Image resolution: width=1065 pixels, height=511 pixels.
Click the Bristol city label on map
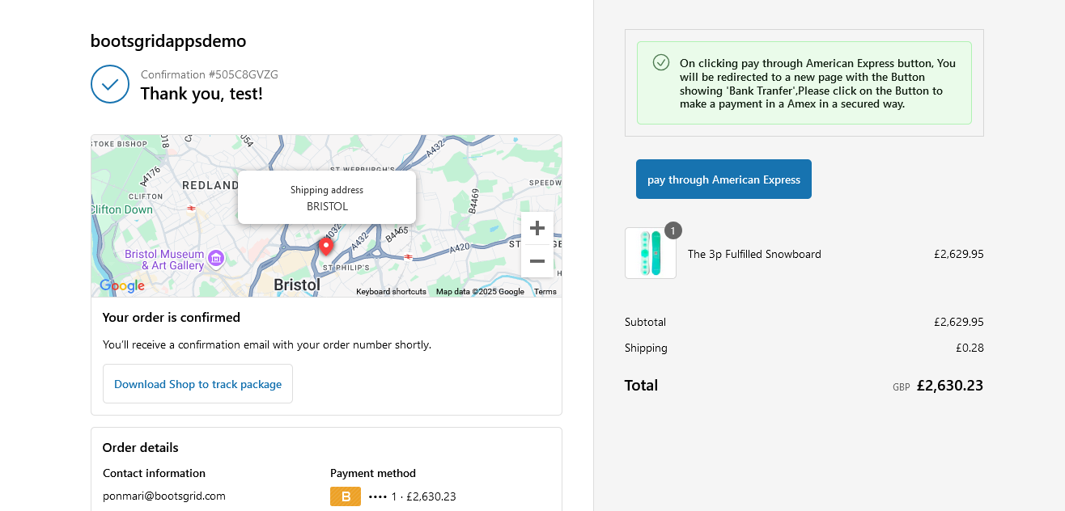(297, 285)
